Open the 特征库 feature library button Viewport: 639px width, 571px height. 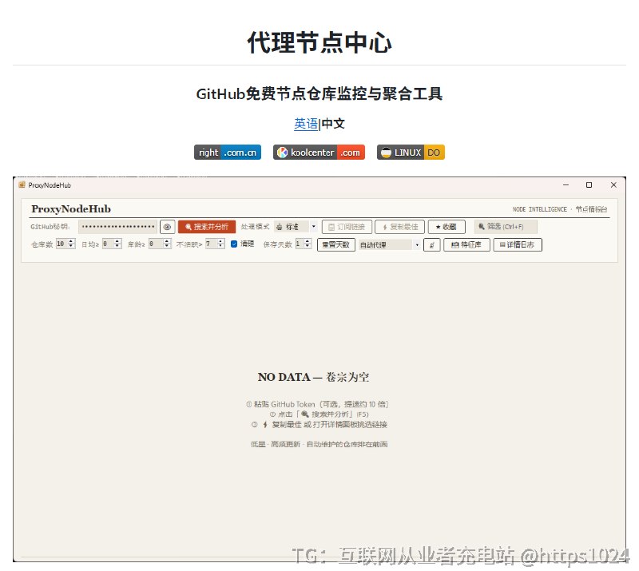[466, 244]
